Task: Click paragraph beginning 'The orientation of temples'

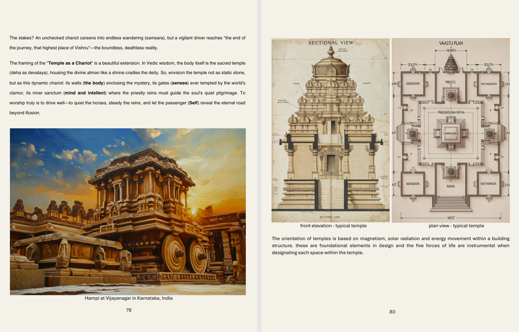Action: click(390, 246)
